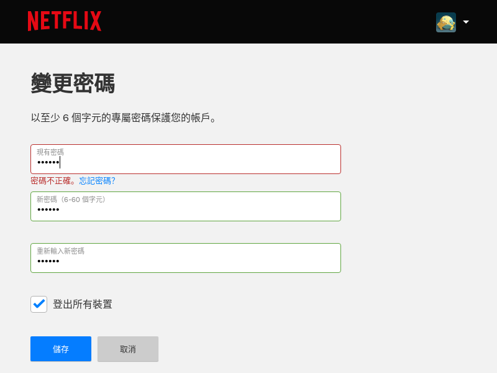The width and height of the screenshot is (497, 373).
Task: Follow the 忘記密碼? forgot password link
Action: click(97, 181)
